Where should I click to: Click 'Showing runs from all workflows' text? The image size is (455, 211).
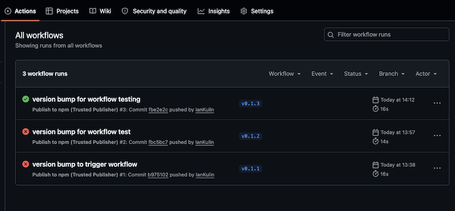pos(59,45)
